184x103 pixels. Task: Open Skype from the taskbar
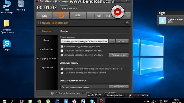[x=92, y=101]
